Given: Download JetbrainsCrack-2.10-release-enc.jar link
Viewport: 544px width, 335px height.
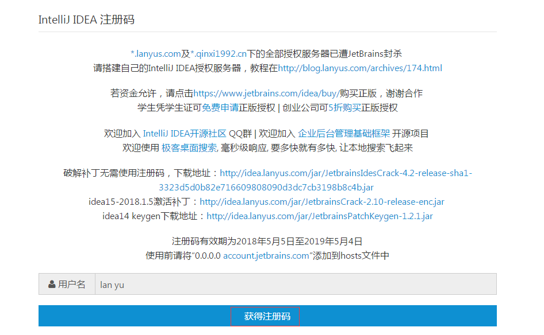Looking at the screenshot, I should point(322,202).
